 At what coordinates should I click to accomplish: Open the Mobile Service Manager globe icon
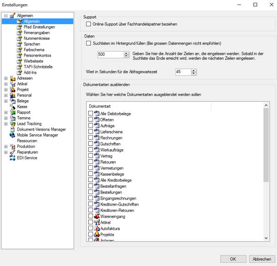12,135
